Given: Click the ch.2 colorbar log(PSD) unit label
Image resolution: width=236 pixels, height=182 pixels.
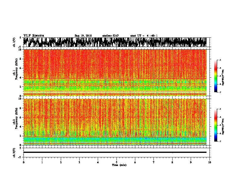Looking at the screenshot, I should pyautogui.click(x=223, y=127).
